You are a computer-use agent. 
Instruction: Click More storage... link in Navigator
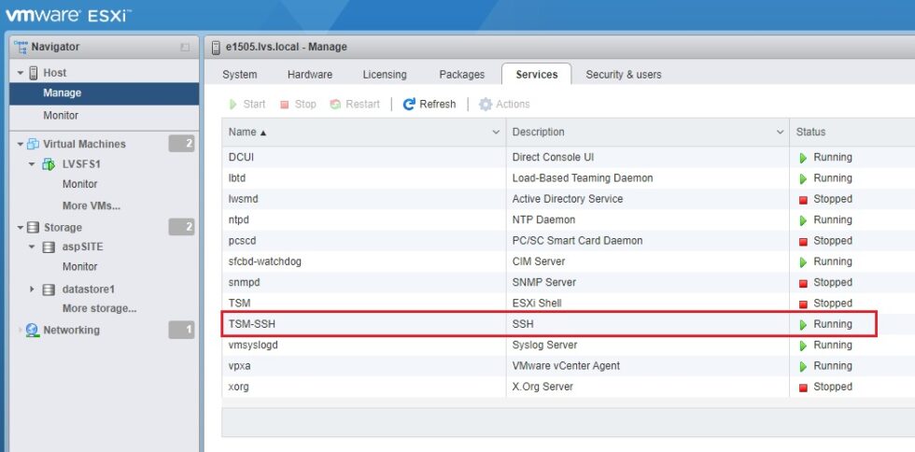click(99, 308)
